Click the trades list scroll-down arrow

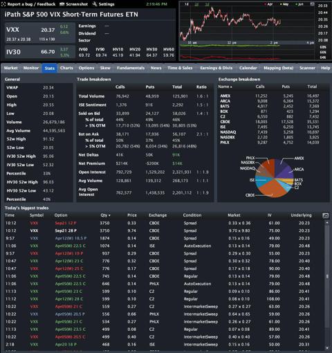coord(327,347)
